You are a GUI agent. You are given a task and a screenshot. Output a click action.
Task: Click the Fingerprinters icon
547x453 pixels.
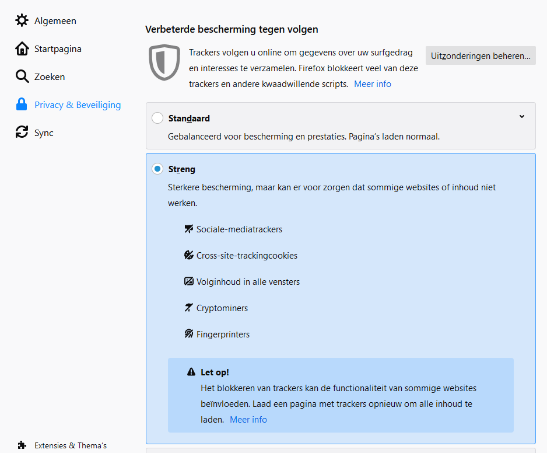click(189, 334)
